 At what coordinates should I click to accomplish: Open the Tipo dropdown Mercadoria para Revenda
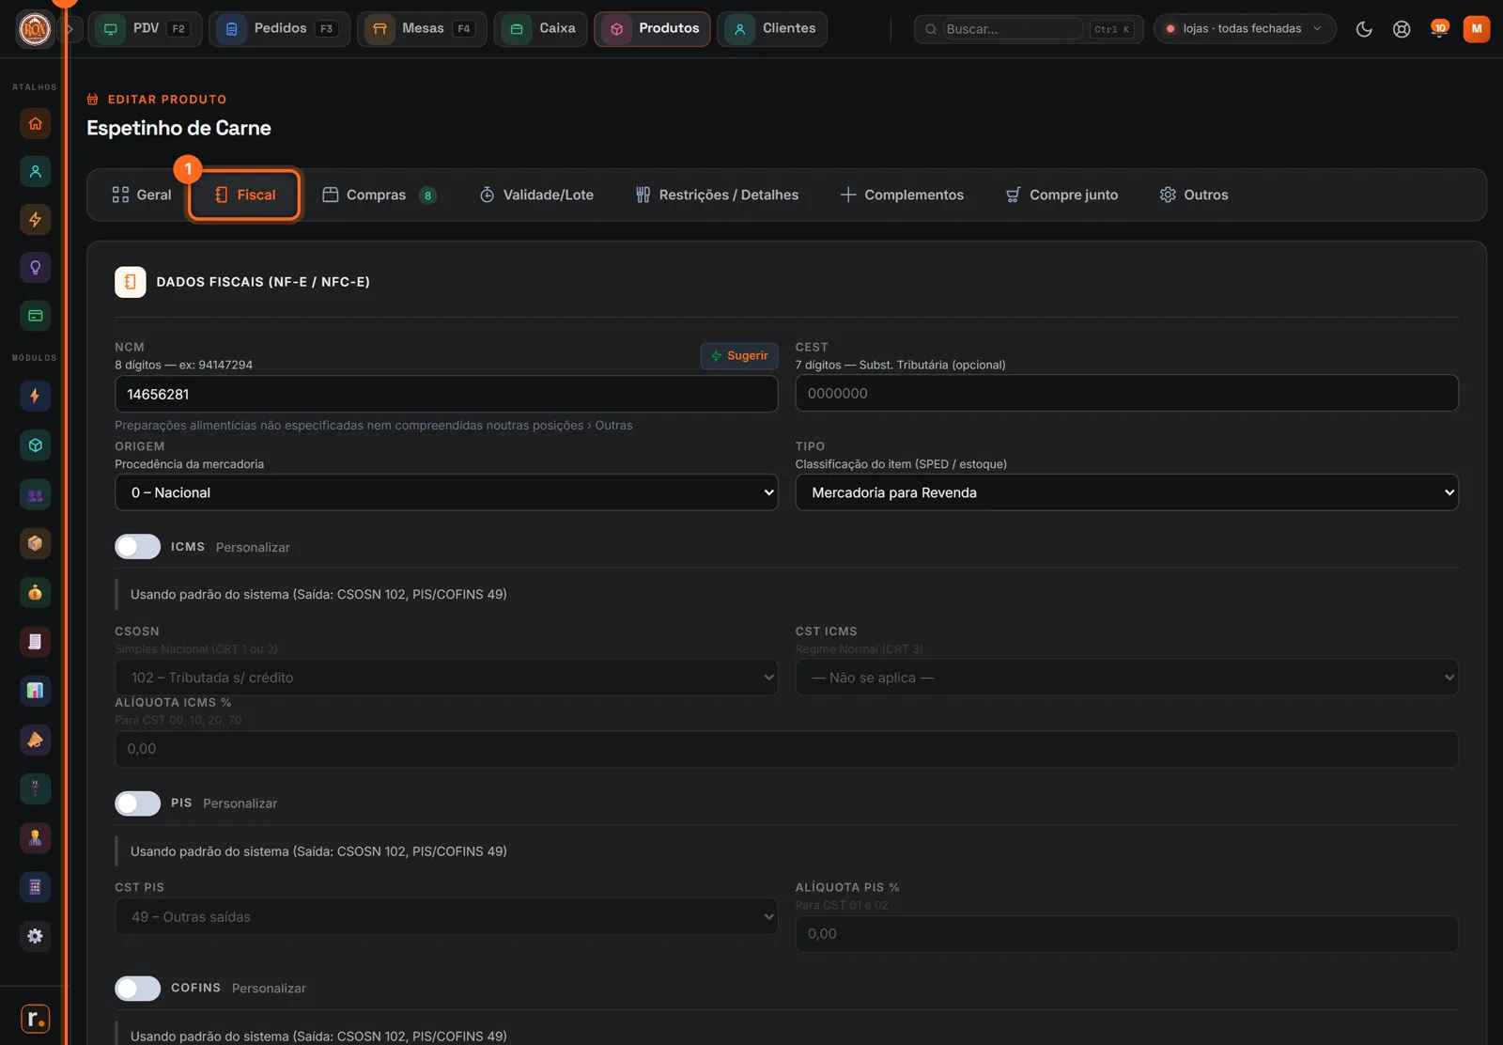tap(1126, 492)
